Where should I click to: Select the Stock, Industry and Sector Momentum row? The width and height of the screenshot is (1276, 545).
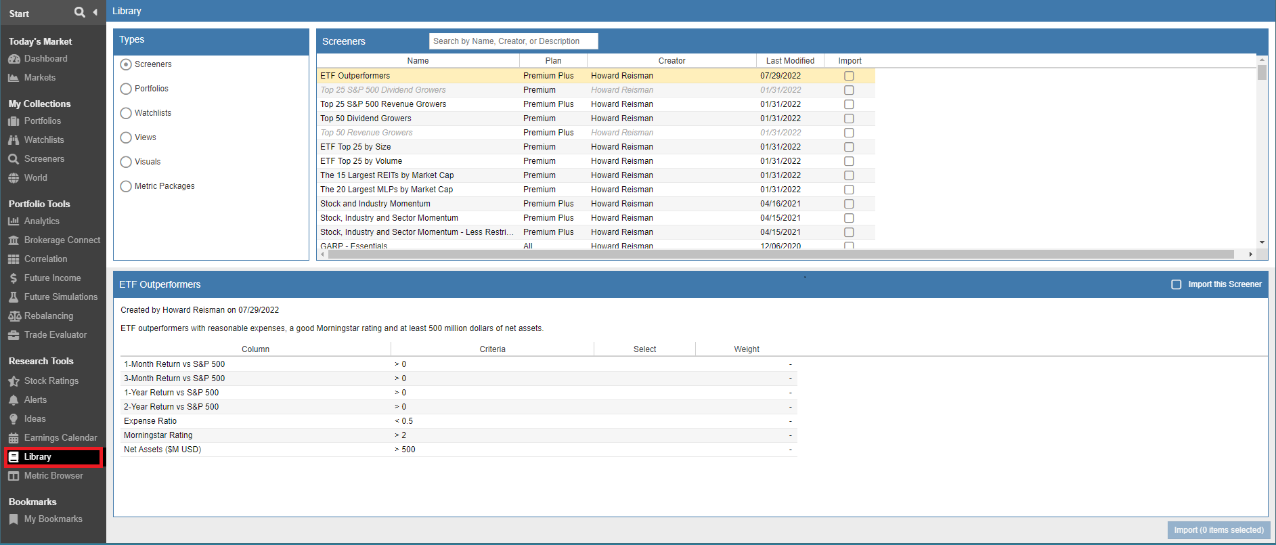[596, 218]
